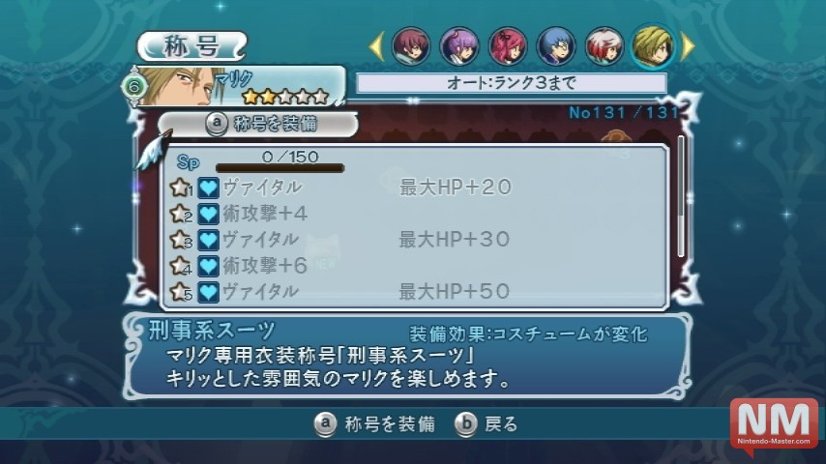This screenshot has width=826, height=464.
Task: Click the b 戻る back option
Action: [487, 424]
